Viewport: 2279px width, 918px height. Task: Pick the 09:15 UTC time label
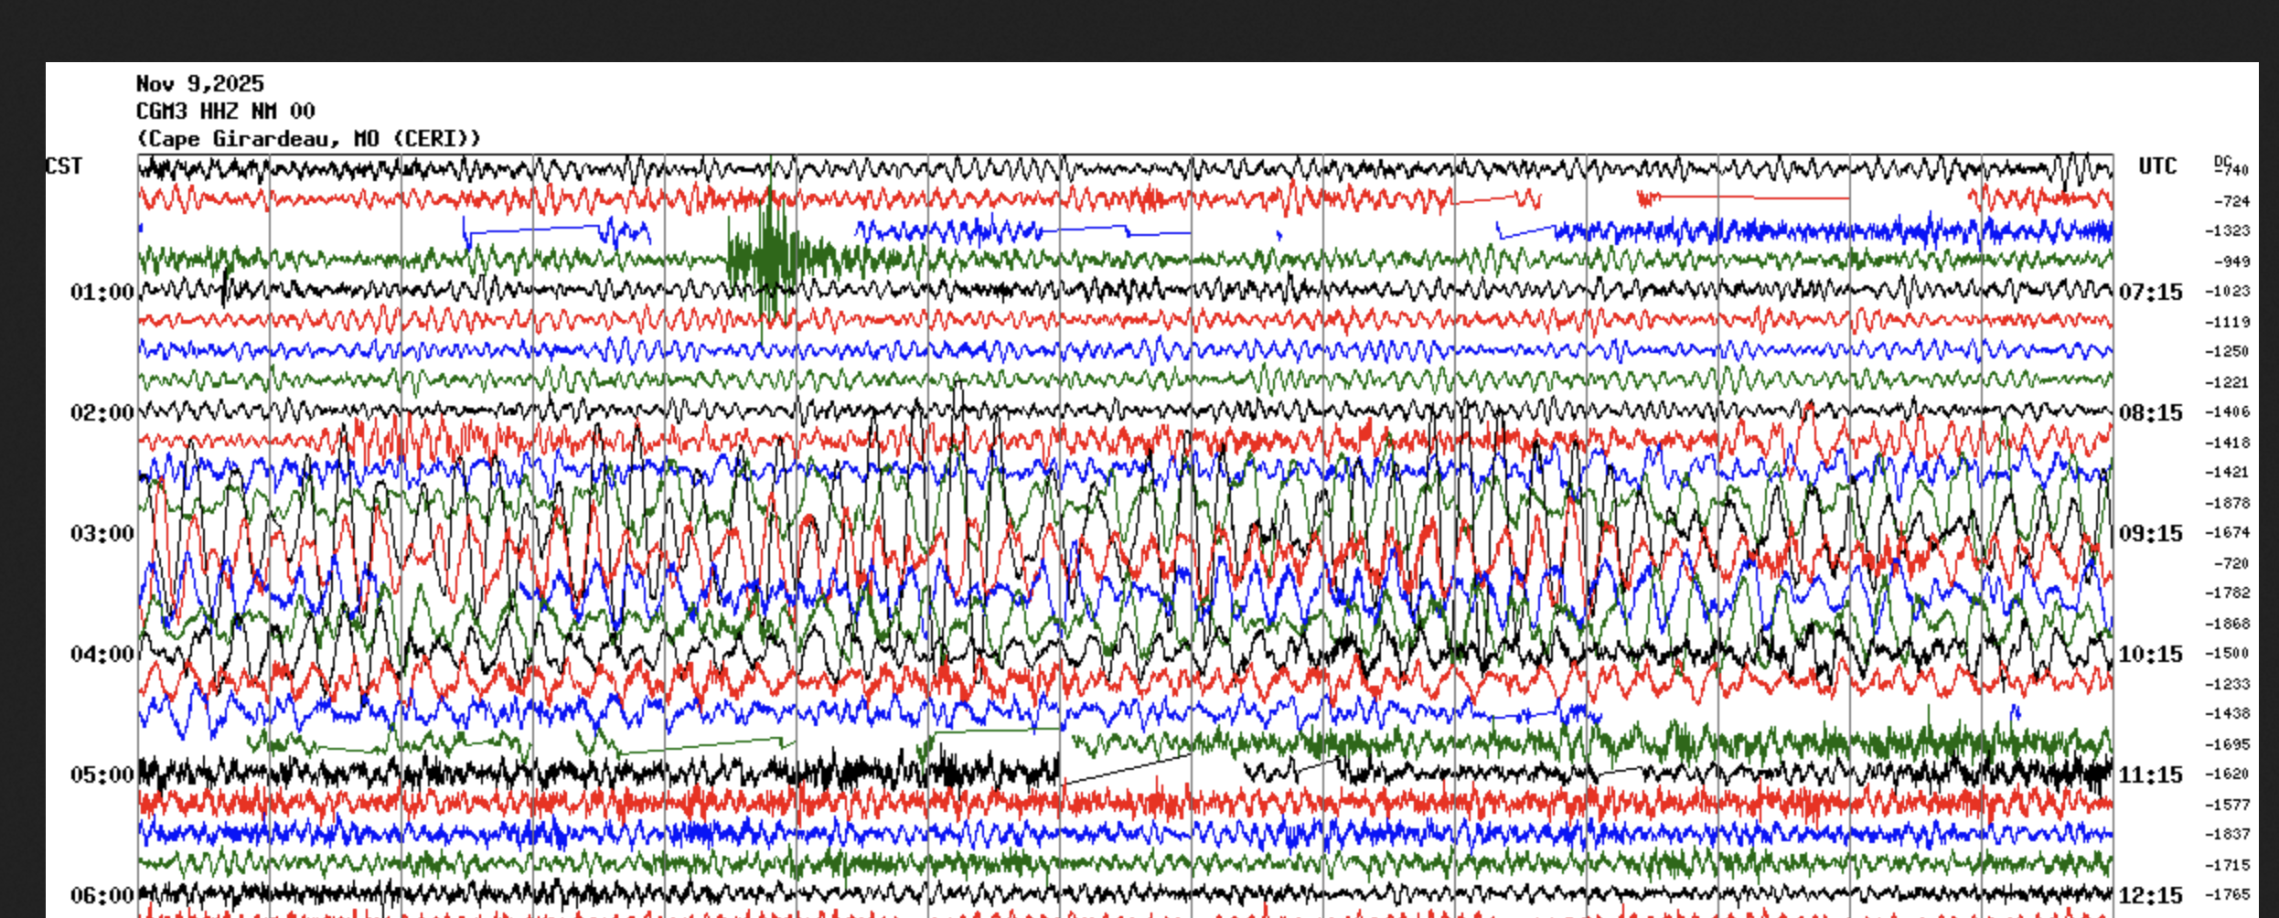(2150, 534)
